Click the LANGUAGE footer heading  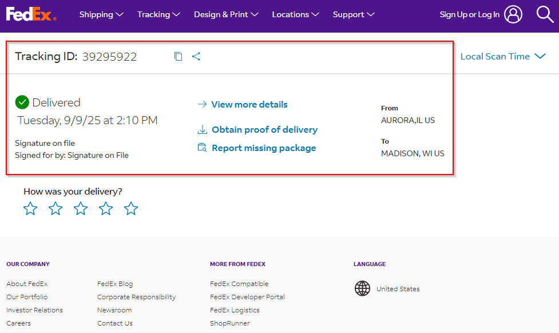pyautogui.click(x=370, y=264)
